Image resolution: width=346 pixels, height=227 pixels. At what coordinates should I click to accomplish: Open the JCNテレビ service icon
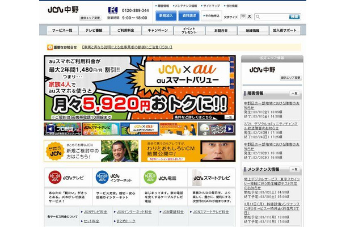point(54,177)
